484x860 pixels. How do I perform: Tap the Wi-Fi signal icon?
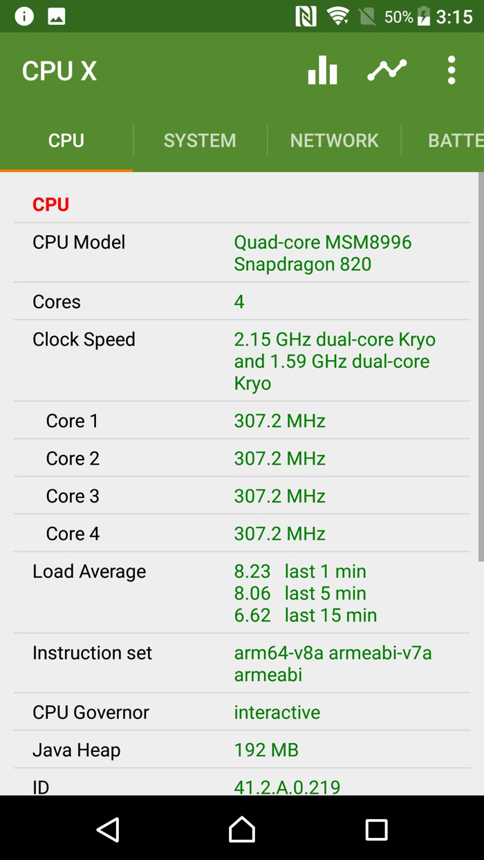coord(338,17)
